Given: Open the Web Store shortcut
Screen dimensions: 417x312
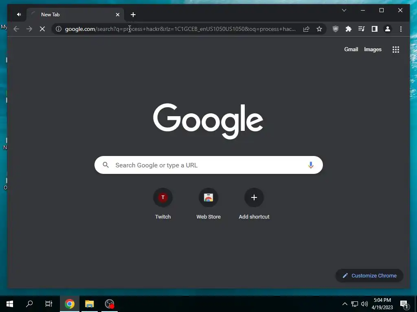Looking at the screenshot, I should [x=208, y=204].
